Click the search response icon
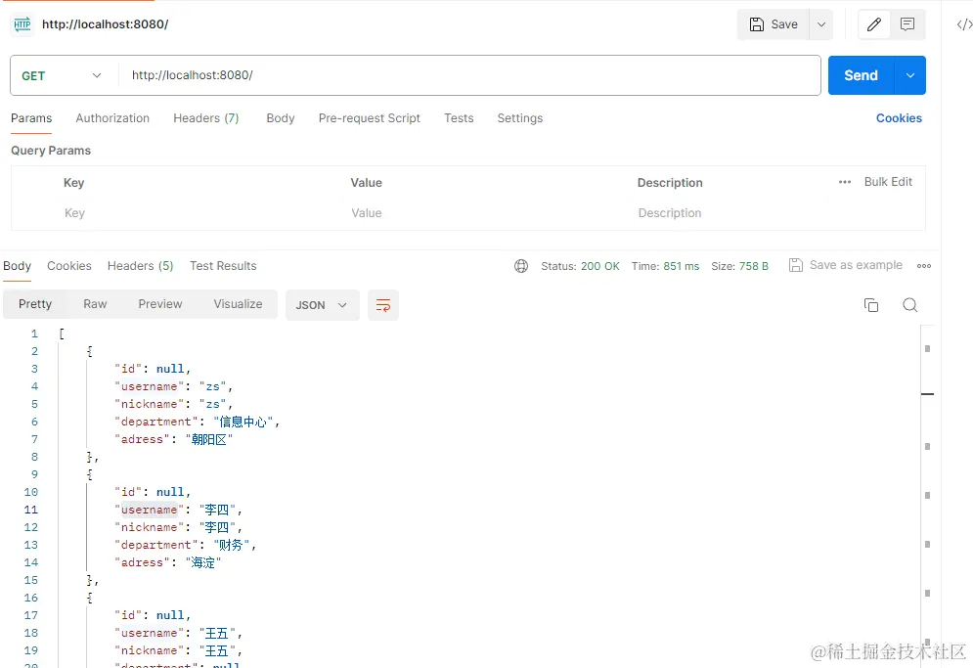Viewport: 973px width, 668px height. pos(909,305)
